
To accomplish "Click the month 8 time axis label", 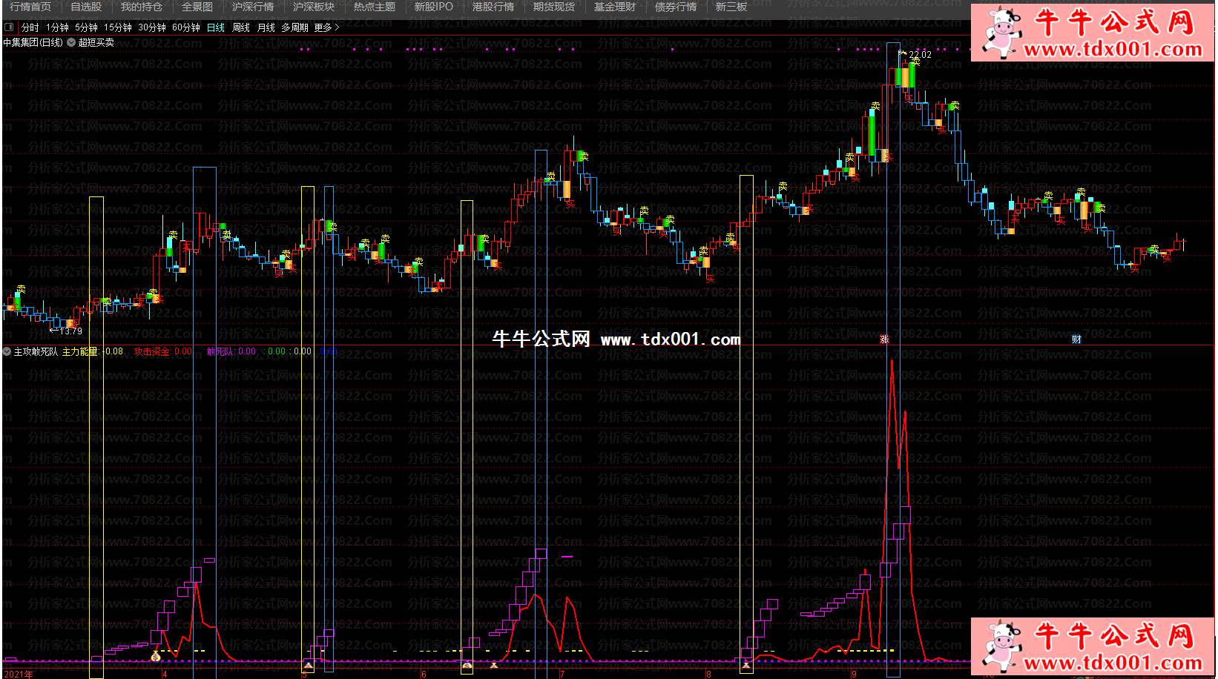I will [x=708, y=674].
